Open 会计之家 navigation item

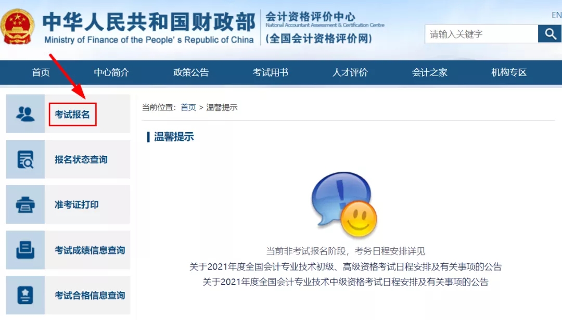pos(430,73)
